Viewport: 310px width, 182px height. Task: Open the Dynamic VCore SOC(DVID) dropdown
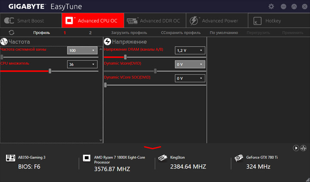point(190,78)
